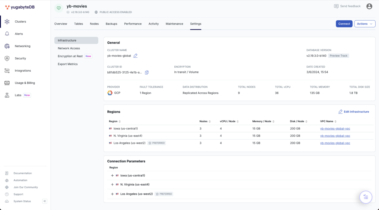Switch to the Tables tab

click(x=78, y=24)
